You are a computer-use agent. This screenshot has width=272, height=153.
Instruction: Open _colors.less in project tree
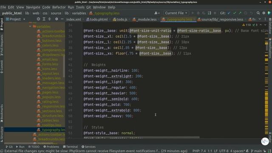pos(48,45)
